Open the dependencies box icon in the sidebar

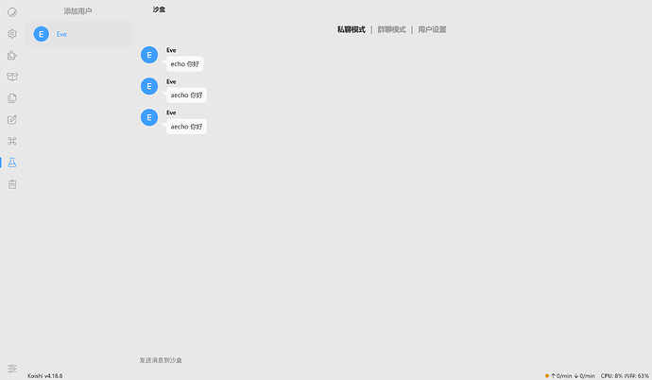click(x=12, y=77)
